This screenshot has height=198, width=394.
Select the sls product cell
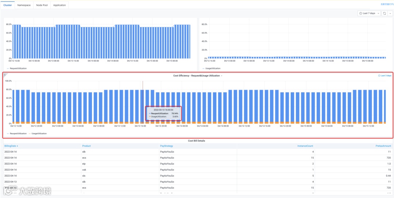(x=120, y=176)
